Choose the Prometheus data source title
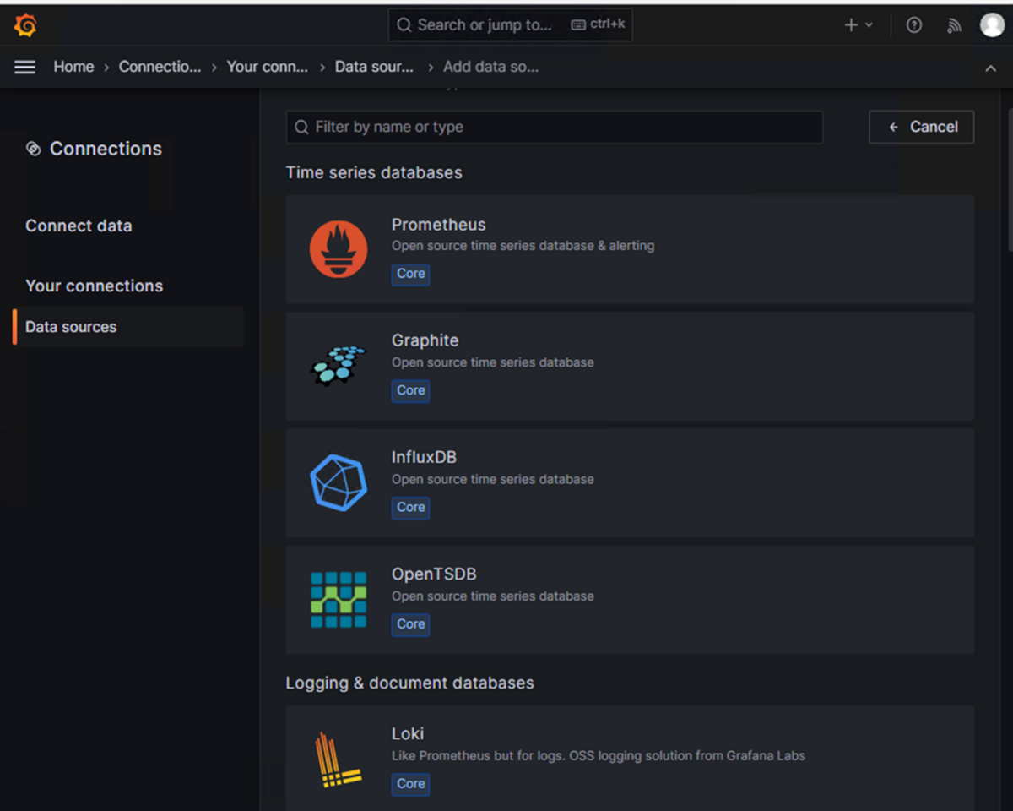The height and width of the screenshot is (811, 1013). coord(439,225)
